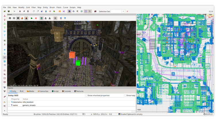This screenshot has width=216, height=121.
Task: Toggle the Show help checkbox
Action: pos(125,96)
